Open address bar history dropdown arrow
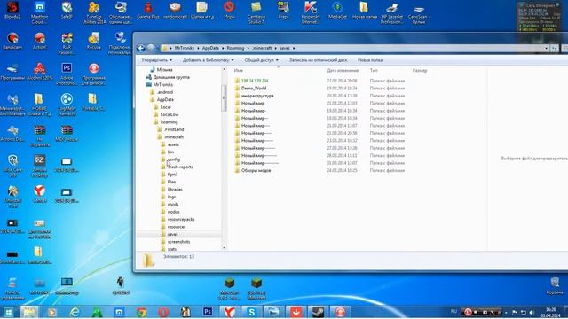This screenshot has width=568, height=319. [546, 48]
